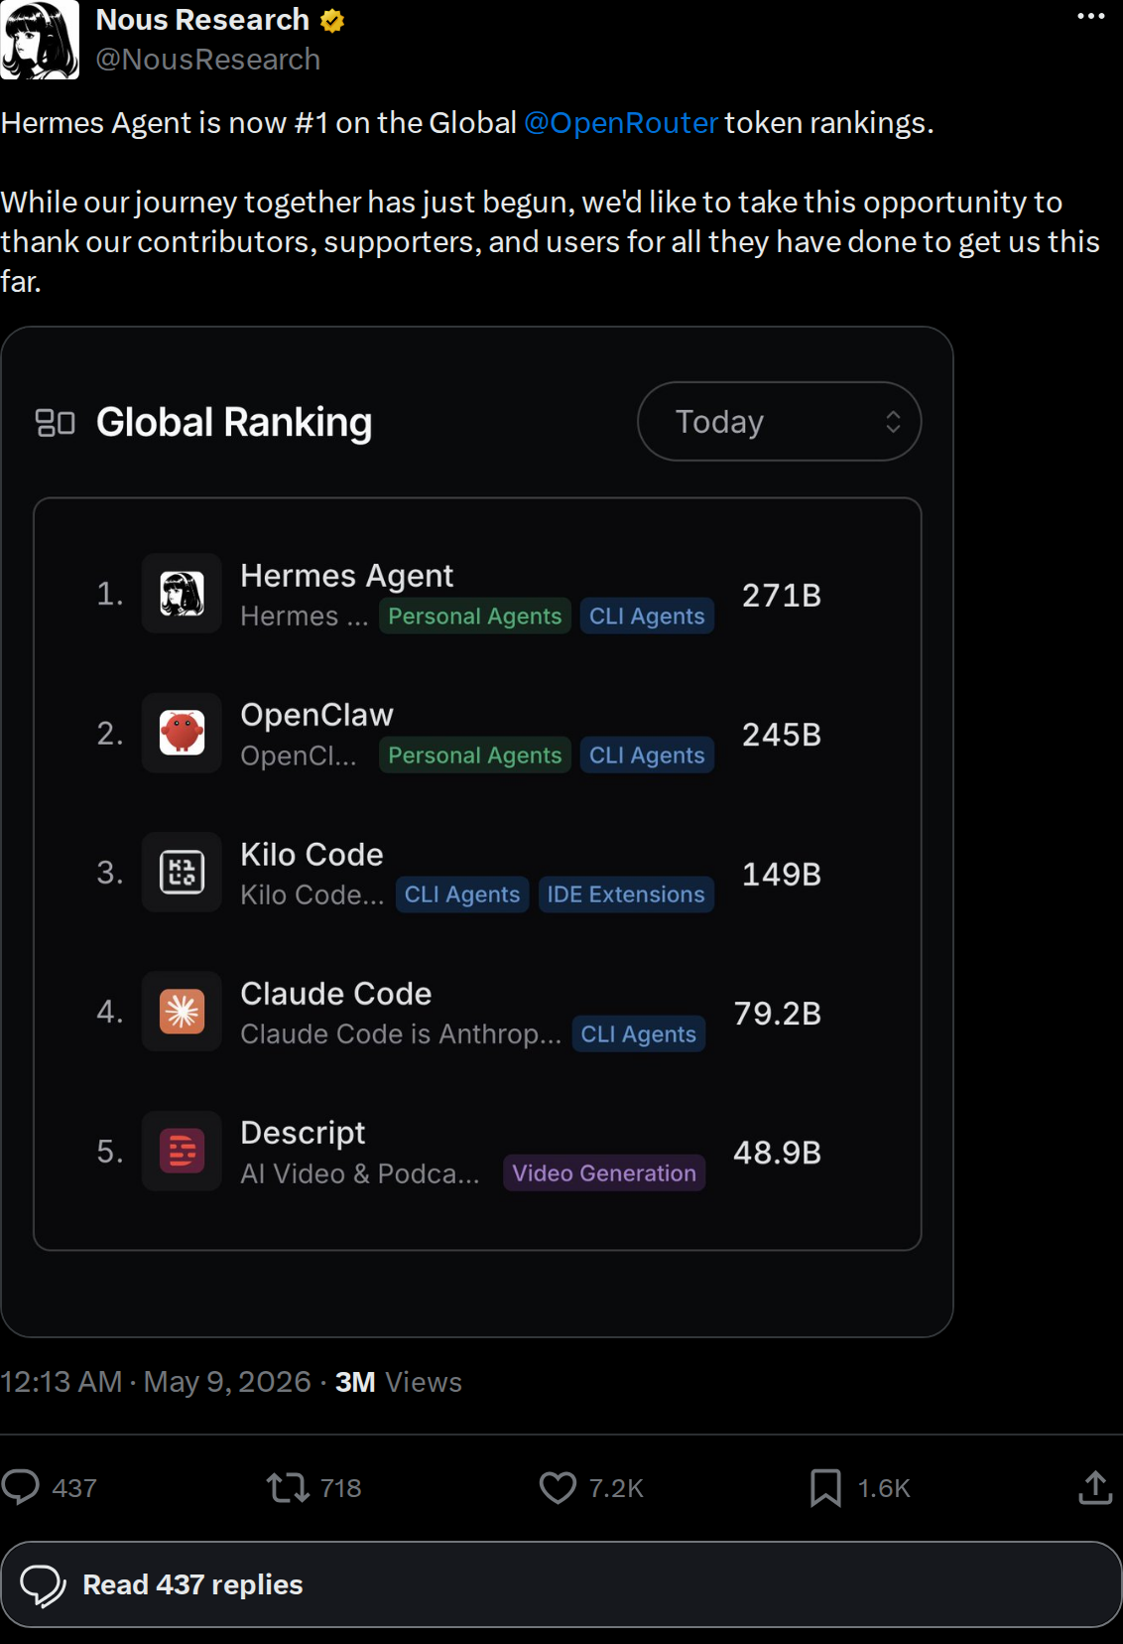Follow the @OpenRouter mention link
1123x1644 pixels.
point(620,123)
